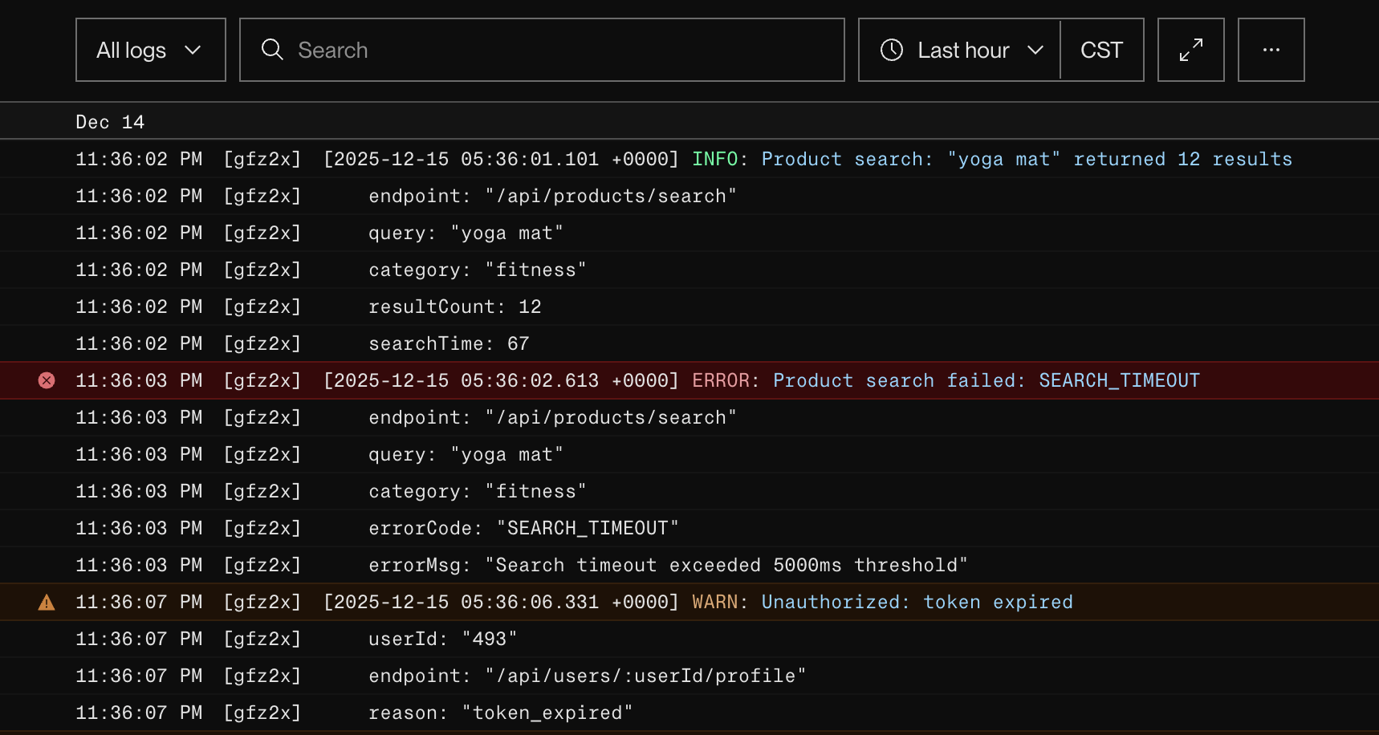Click the warning triangle on the token expired row
This screenshot has width=1379, height=735.
47,602
